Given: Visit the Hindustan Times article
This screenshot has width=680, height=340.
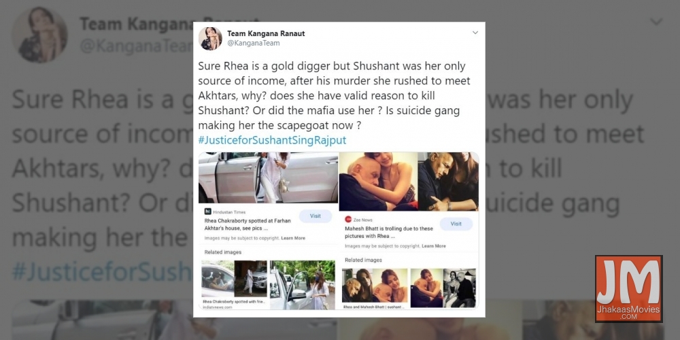Looking at the screenshot, I should pos(316,216).
